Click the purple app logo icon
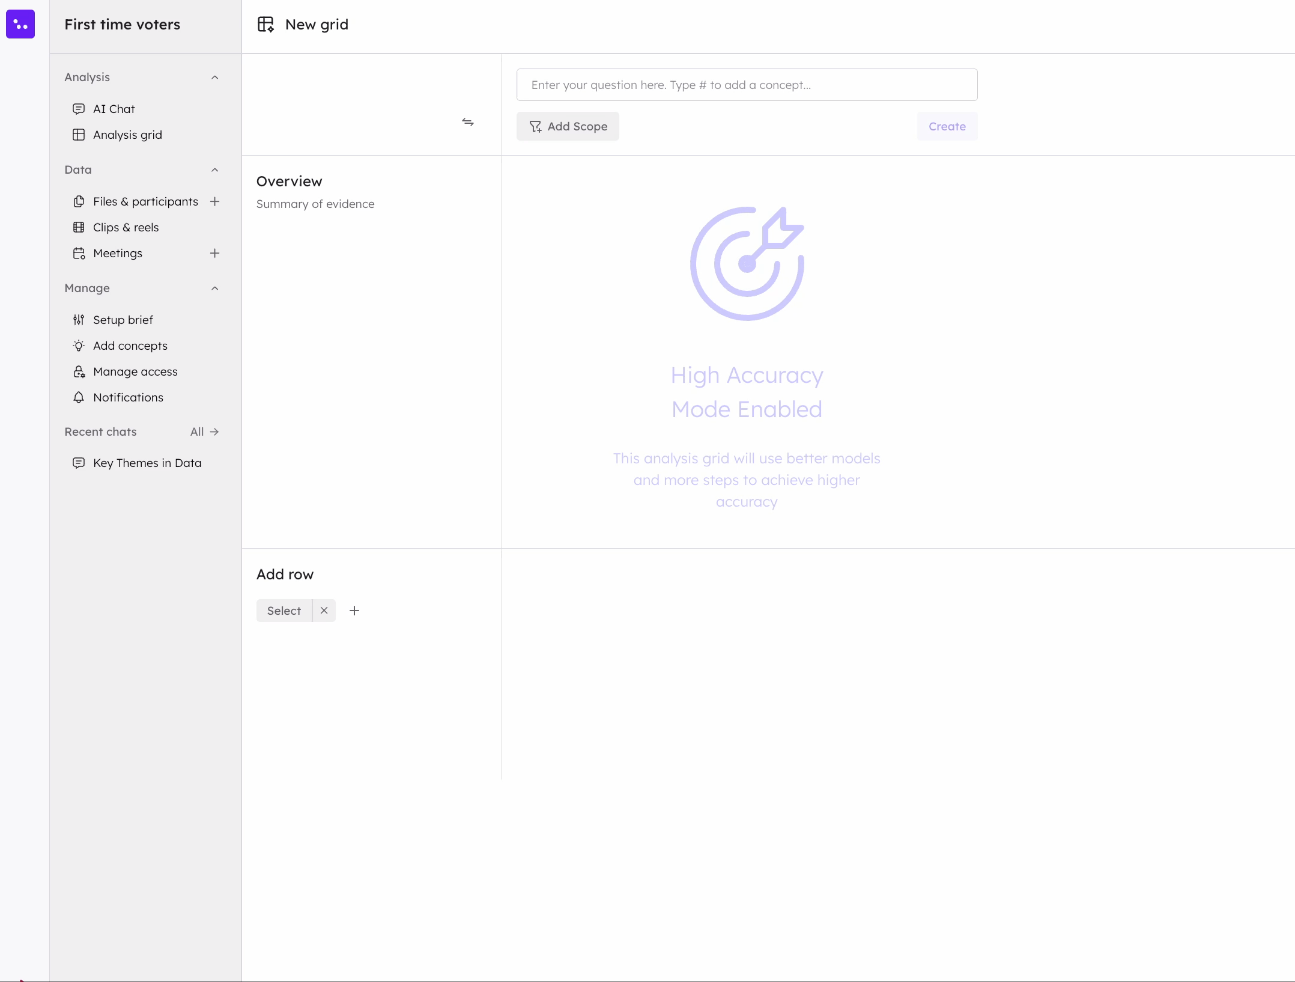 point(20,24)
